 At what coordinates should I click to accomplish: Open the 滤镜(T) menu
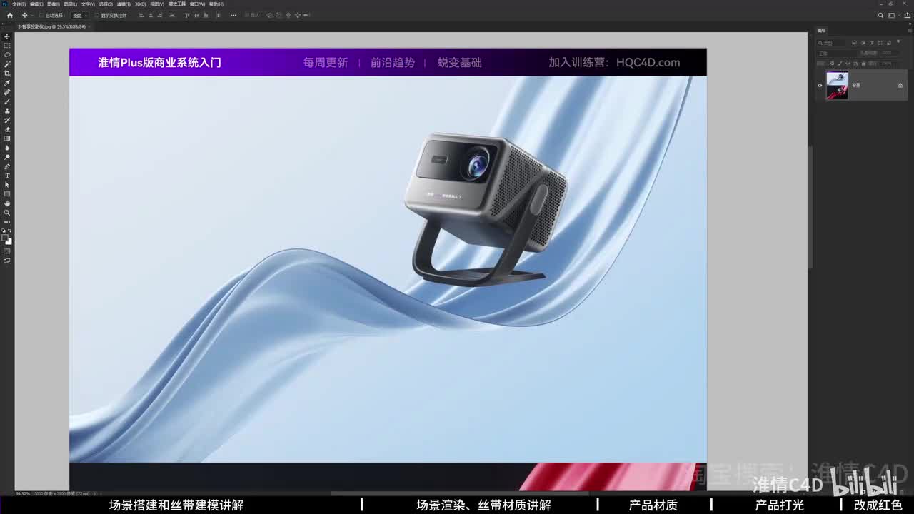125,4
